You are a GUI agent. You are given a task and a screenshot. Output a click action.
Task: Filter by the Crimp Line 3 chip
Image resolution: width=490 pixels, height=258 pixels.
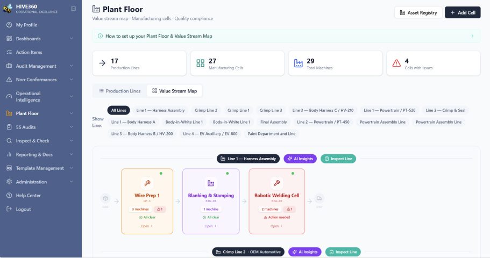tap(271, 110)
